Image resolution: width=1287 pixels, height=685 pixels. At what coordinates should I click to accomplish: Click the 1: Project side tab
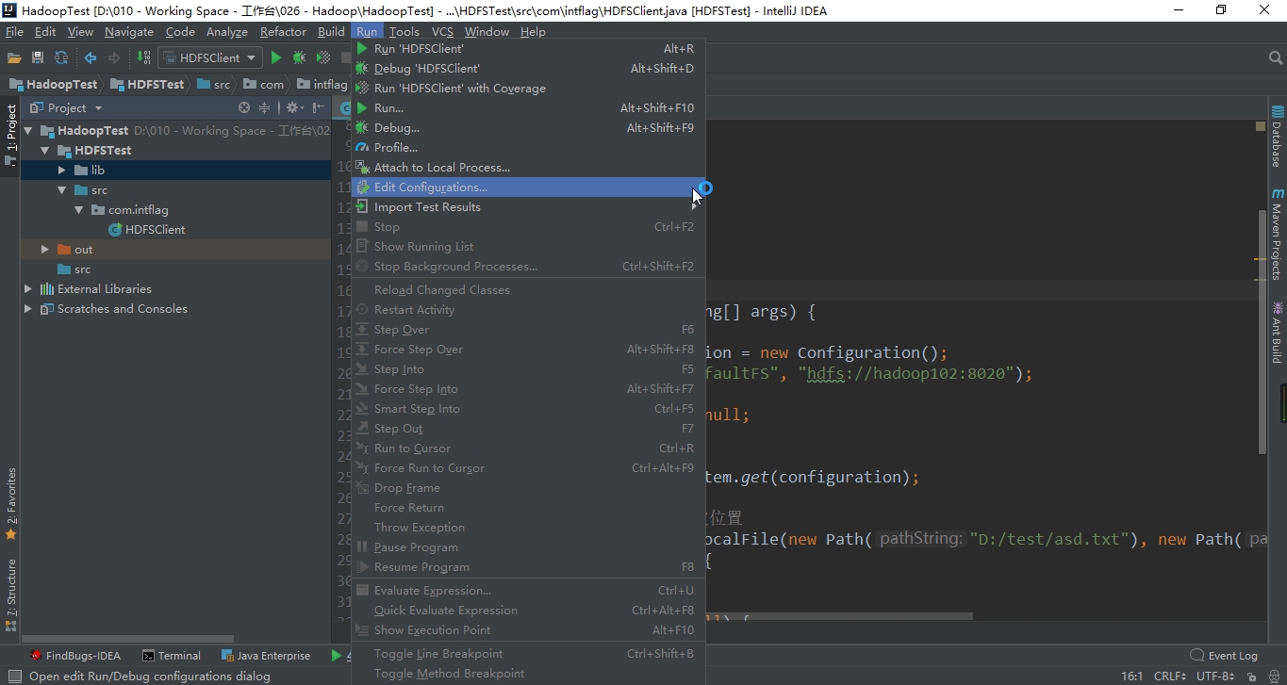11,135
